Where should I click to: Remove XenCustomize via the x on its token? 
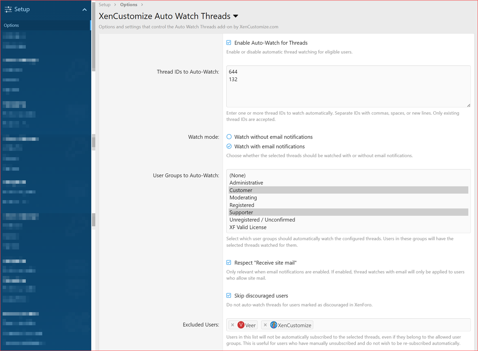pos(265,325)
